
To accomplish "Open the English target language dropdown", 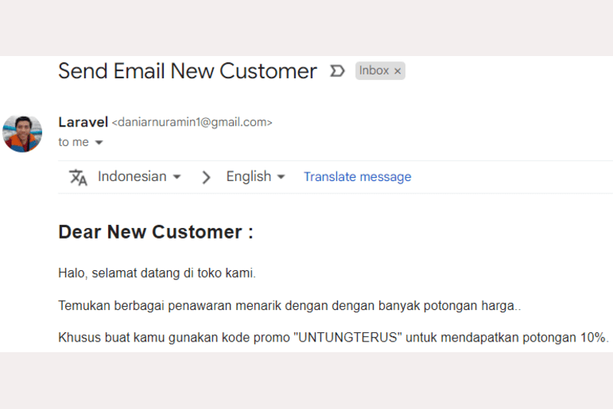I will click(x=255, y=176).
